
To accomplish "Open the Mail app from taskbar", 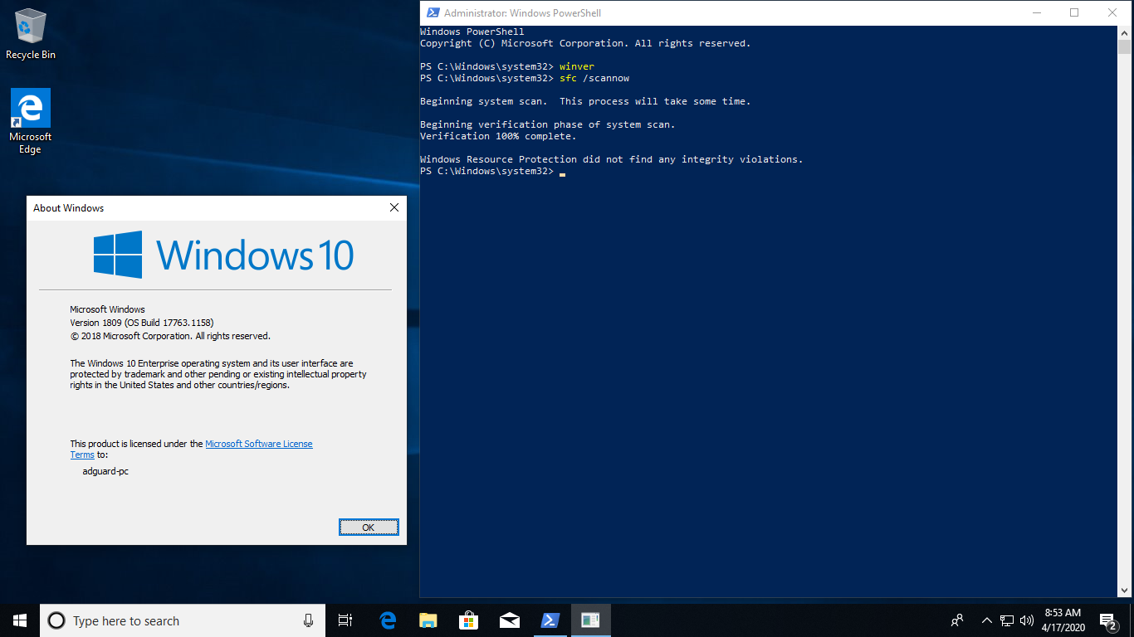I will coord(510,620).
